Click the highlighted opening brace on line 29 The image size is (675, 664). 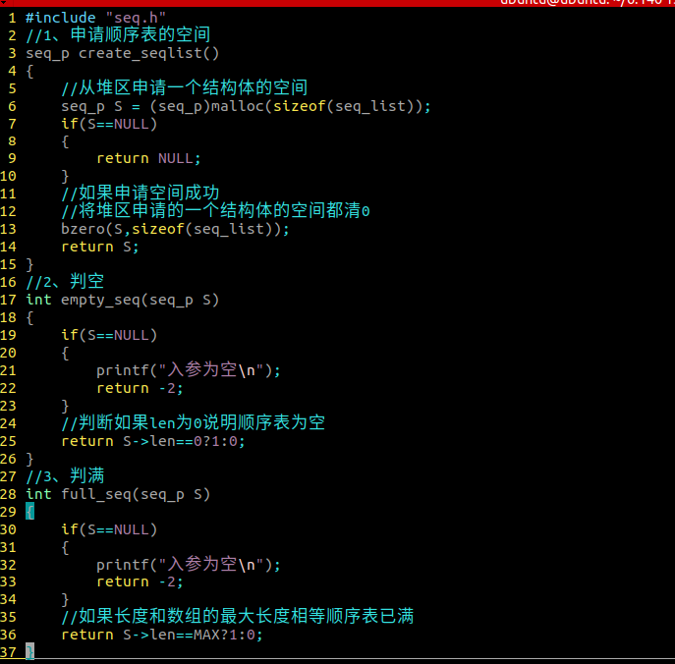click(x=29, y=512)
